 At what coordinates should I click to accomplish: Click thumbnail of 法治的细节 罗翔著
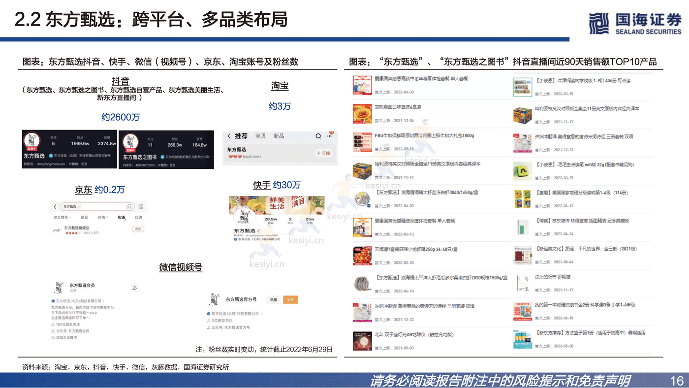point(523,284)
